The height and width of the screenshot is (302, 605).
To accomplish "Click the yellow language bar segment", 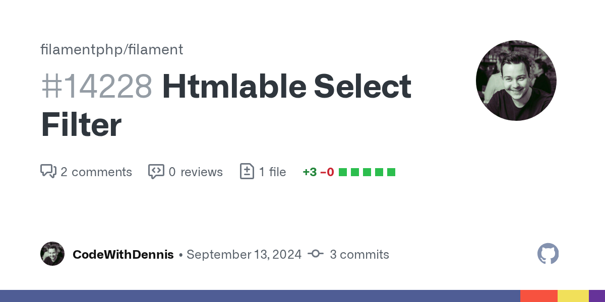I will click(x=573, y=296).
